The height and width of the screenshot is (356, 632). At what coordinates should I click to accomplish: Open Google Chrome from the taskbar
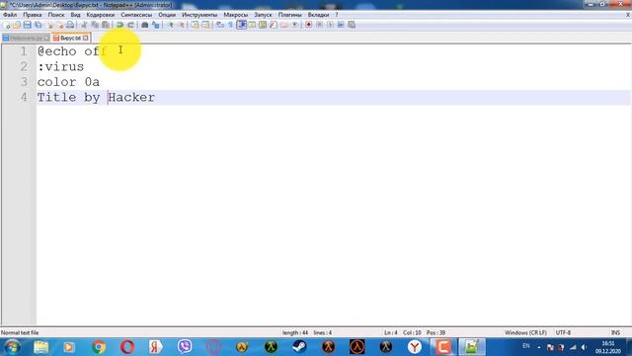99,347
